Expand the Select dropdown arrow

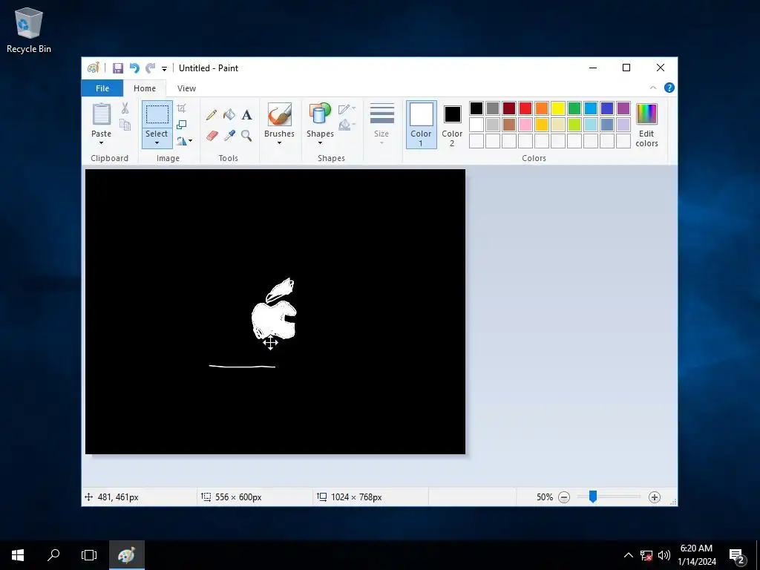click(x=157, y=142)
